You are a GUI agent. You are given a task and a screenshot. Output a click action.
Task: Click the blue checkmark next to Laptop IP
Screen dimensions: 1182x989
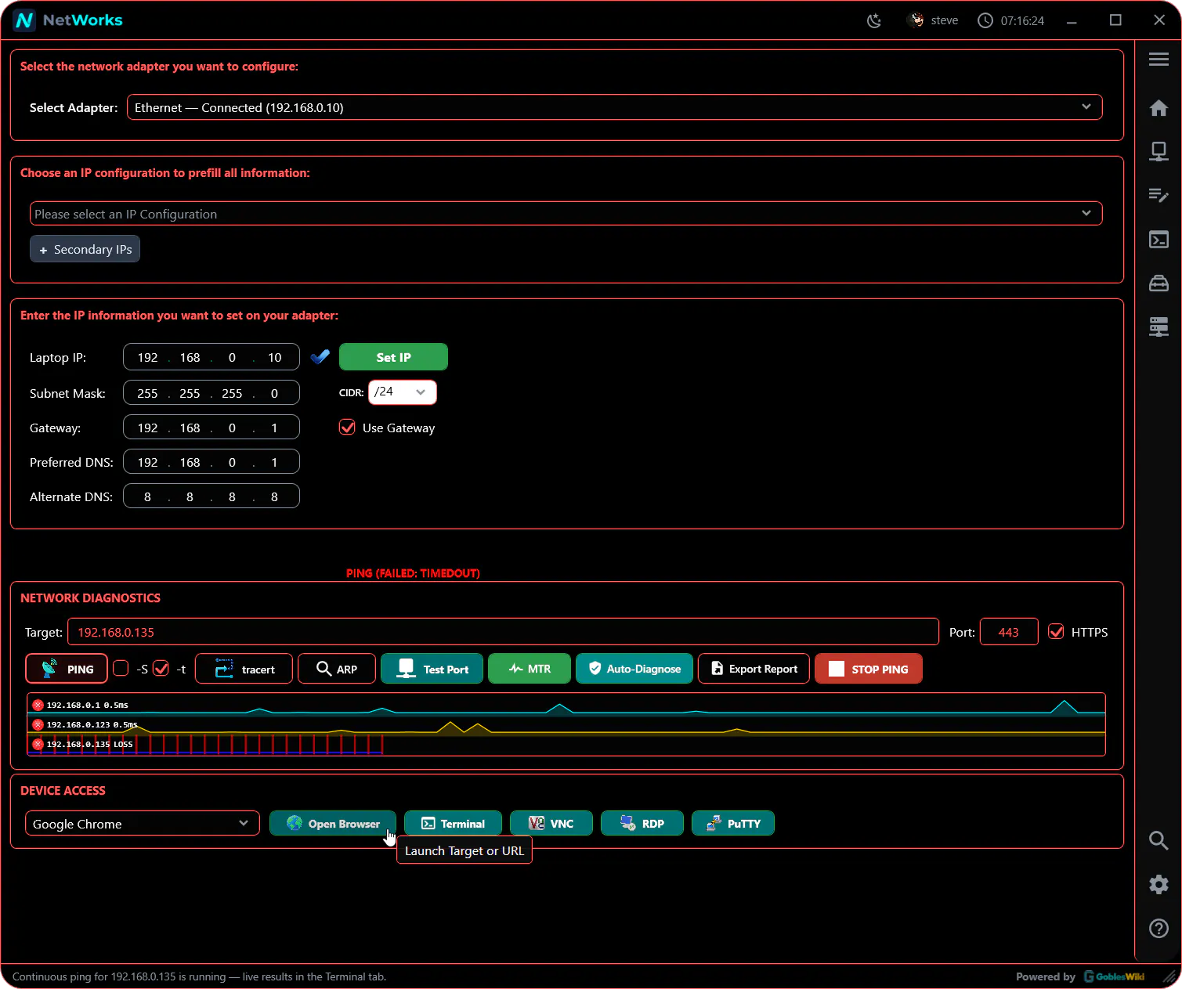pos(320,357)
